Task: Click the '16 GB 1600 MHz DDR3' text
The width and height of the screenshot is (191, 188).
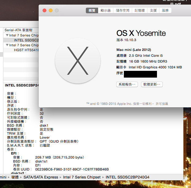Action: (148, 61)
